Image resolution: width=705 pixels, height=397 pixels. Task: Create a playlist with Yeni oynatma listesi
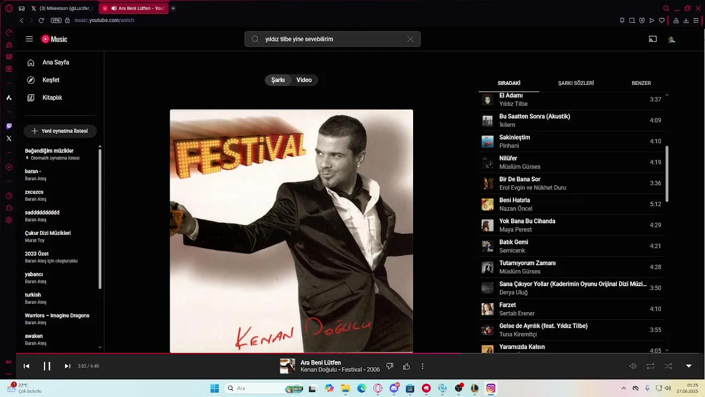pyautogui.click(x=60, y=131)
